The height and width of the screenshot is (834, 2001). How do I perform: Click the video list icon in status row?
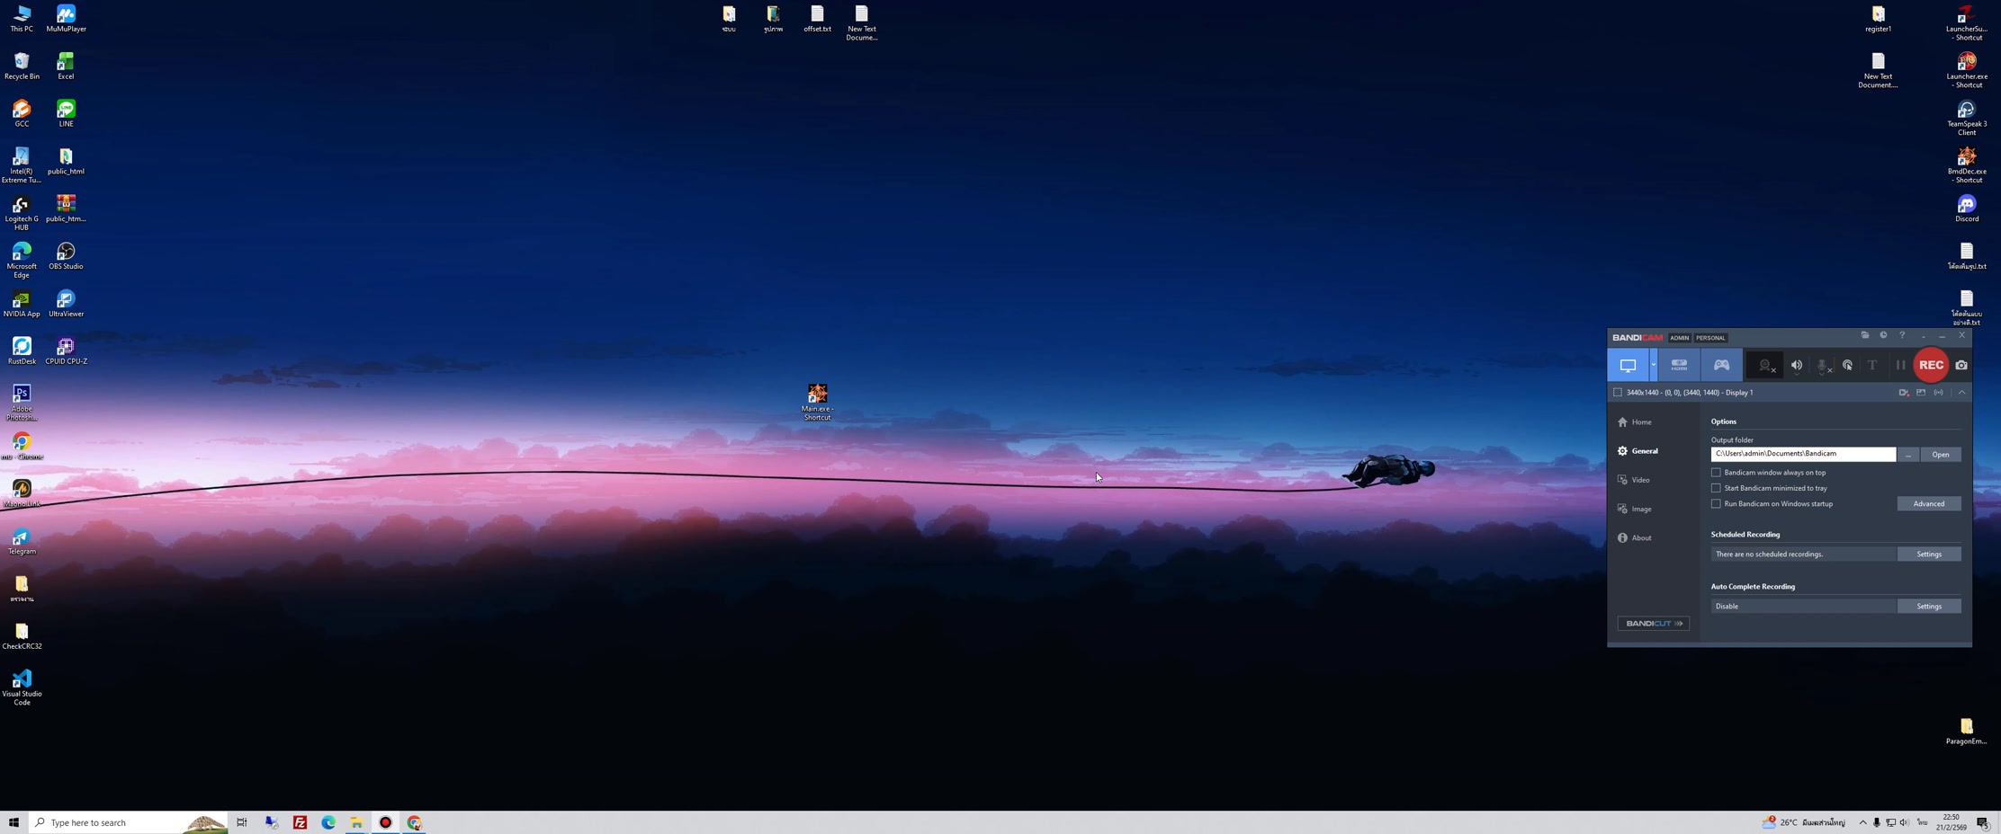[x=1904, y=393]
